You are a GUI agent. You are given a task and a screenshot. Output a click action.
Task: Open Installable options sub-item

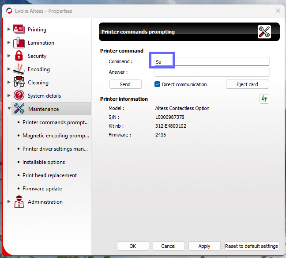tap(44, 162)
